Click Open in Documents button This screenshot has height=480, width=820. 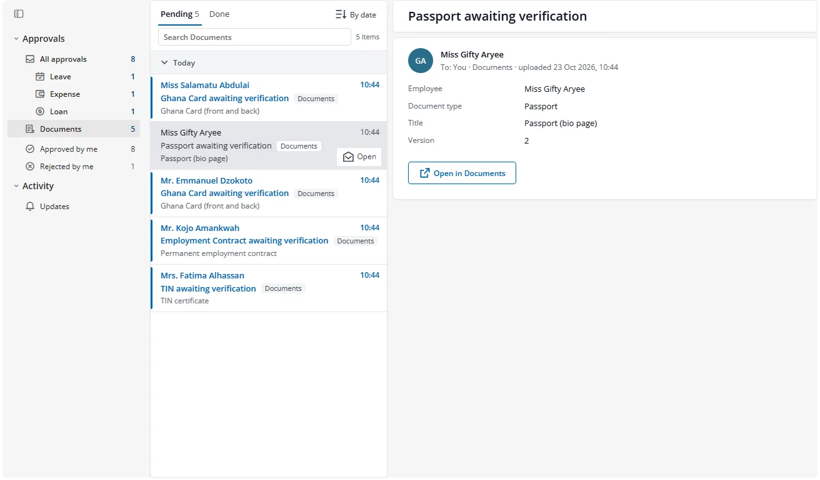(x=462, y=173)
